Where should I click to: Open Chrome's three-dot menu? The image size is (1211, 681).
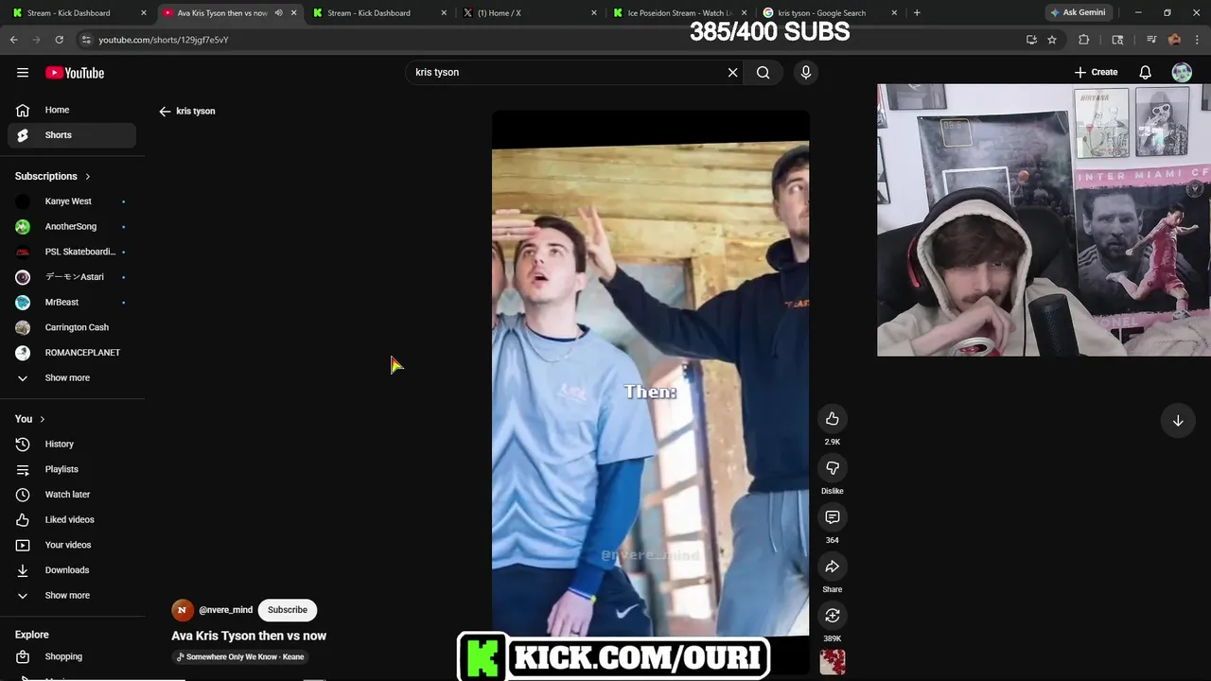pos(1197,40)
